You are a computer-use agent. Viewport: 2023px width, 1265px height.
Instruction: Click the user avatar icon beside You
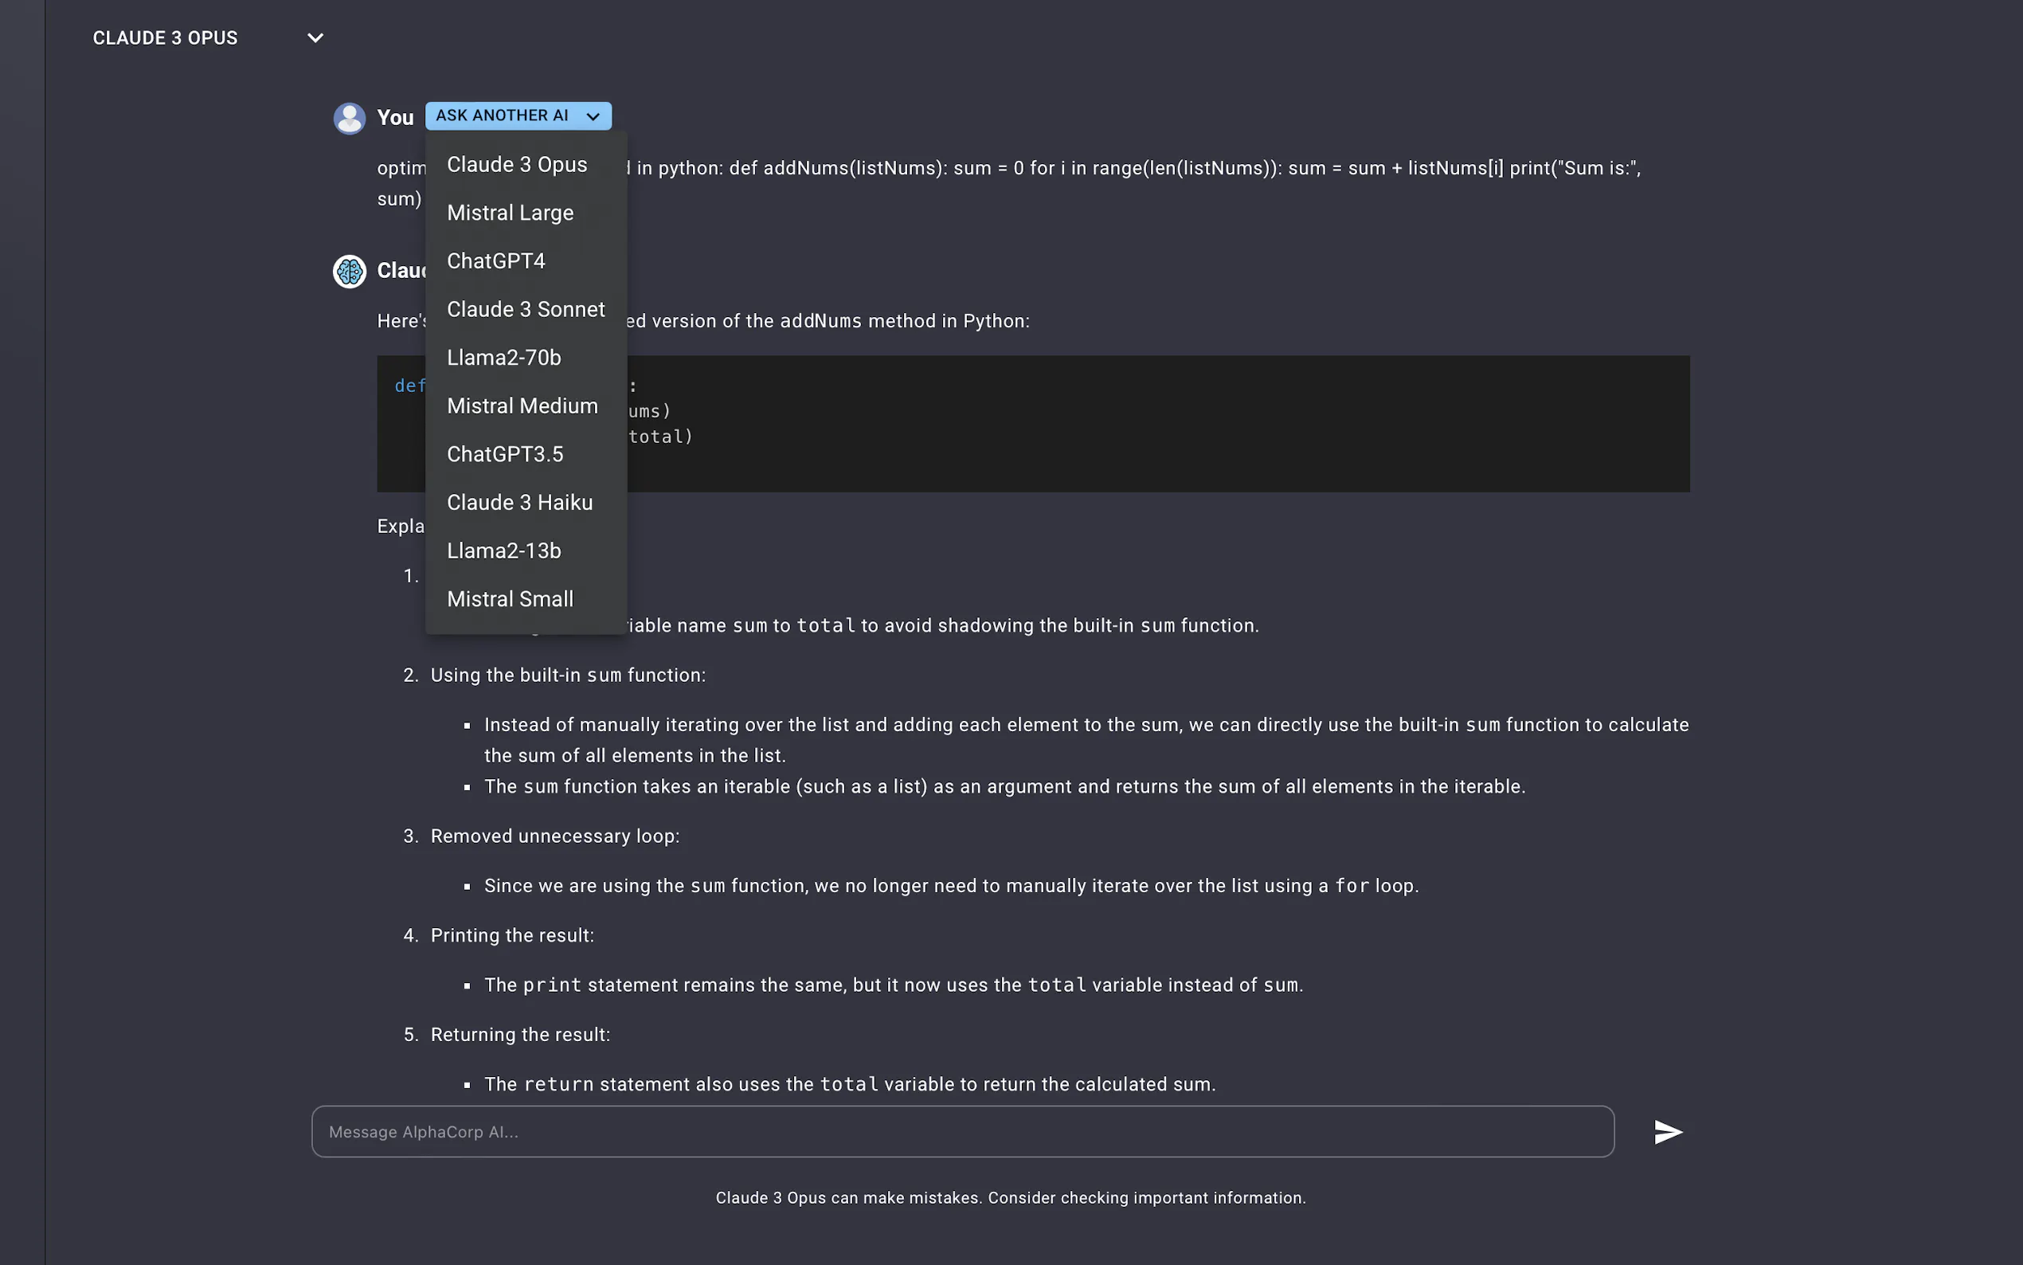(350, 118)
